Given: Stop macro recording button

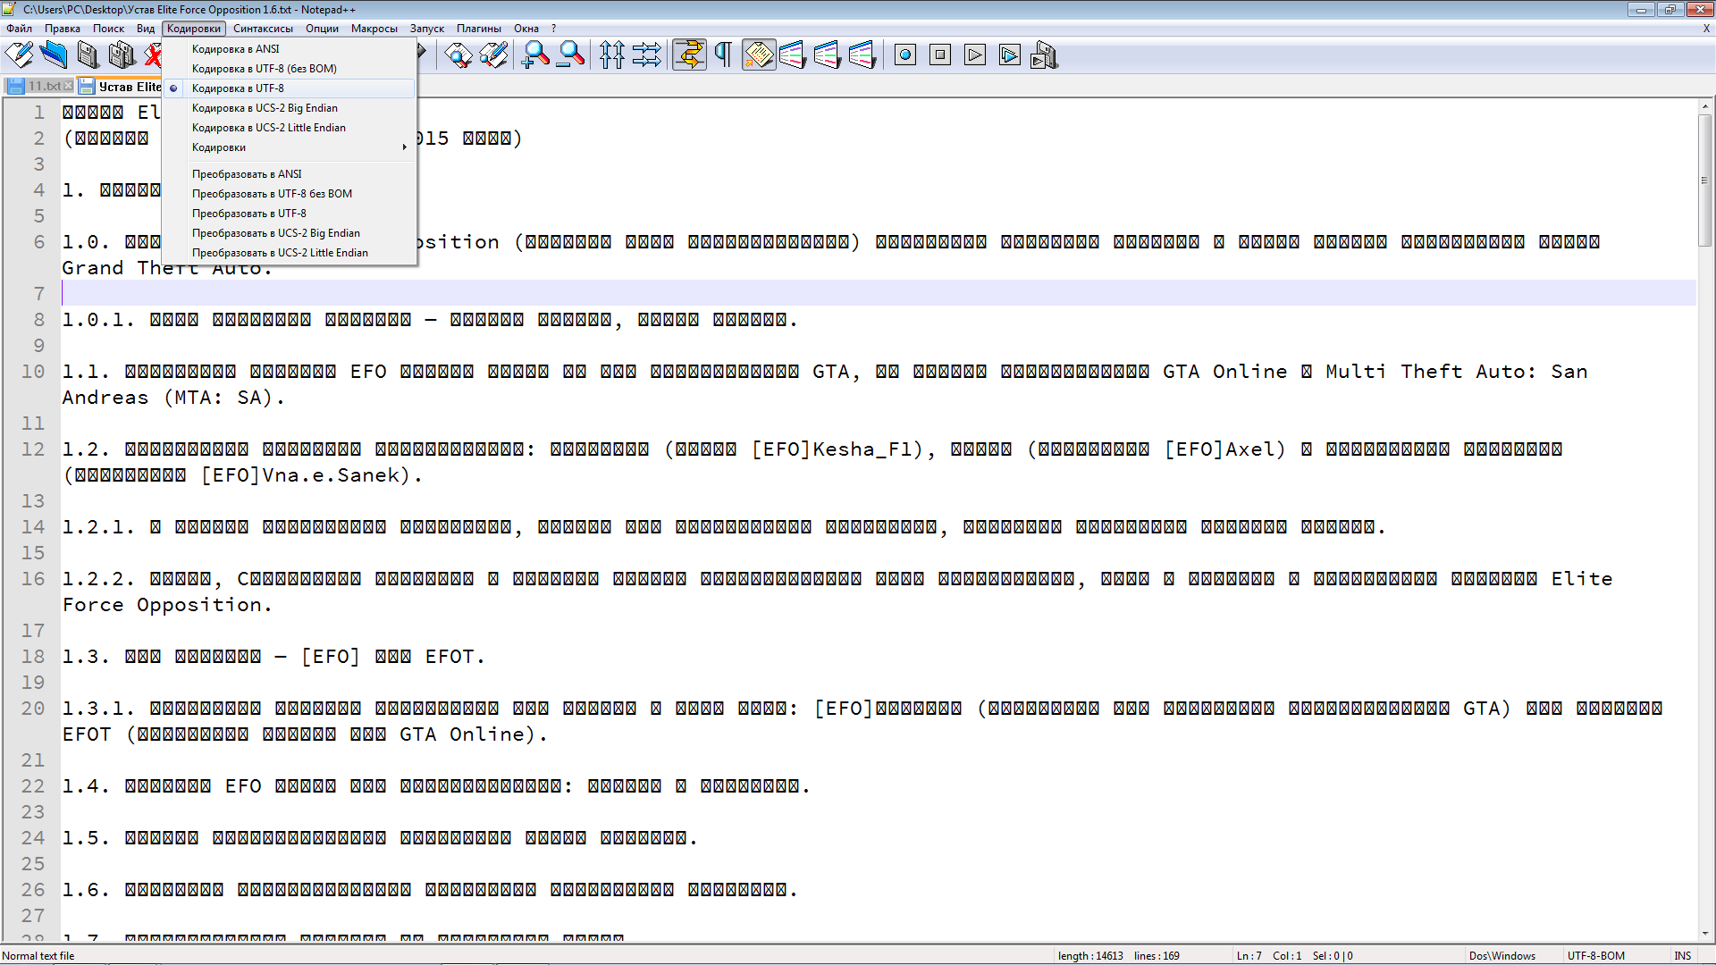Looking at the screenshot, I should pyautogui.click(x=940, y=55).
